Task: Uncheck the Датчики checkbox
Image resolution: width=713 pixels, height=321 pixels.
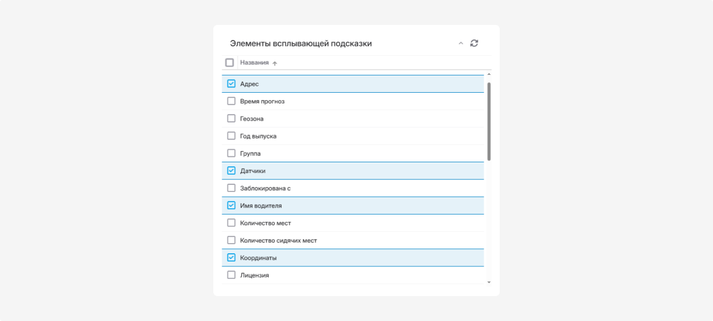Action: 232,171
